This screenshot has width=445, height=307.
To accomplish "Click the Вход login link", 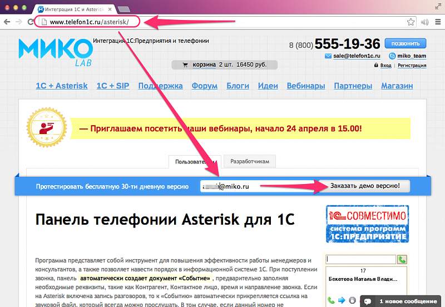I will coord(385,66).
